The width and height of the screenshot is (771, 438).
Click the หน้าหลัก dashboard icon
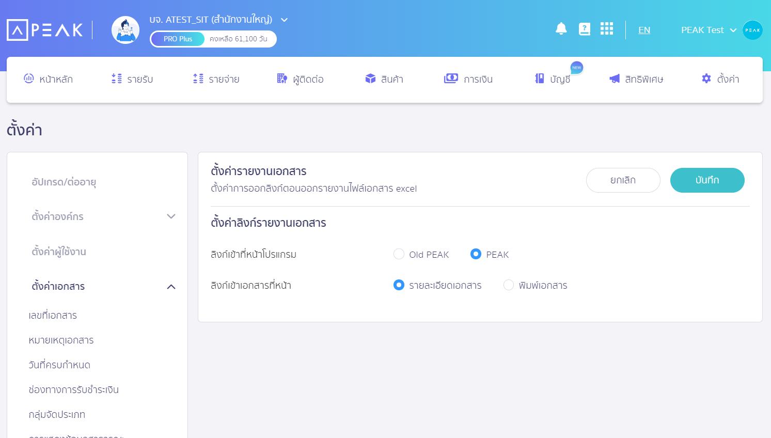(x=29, y=79)
